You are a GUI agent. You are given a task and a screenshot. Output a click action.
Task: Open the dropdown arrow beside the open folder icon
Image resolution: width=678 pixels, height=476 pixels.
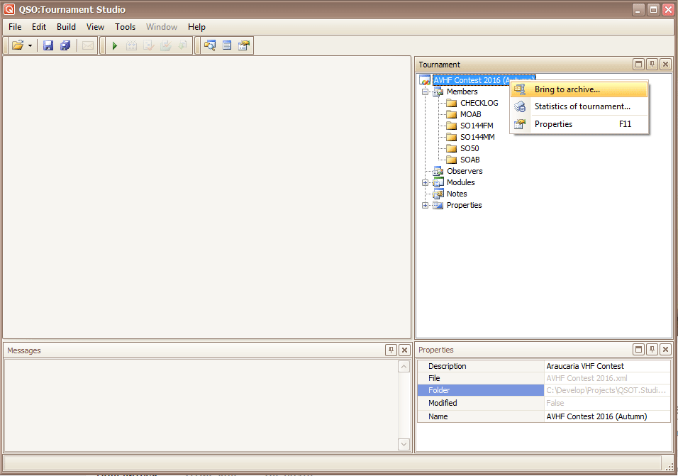[x=30, y=45]
